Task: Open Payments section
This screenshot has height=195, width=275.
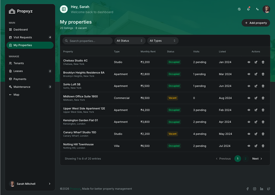Action: pyautogui.click(x=30, y=79)
